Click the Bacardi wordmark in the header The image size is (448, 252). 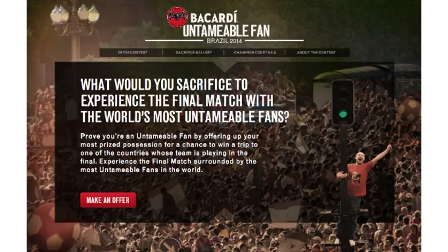click(x=214, y=18)
